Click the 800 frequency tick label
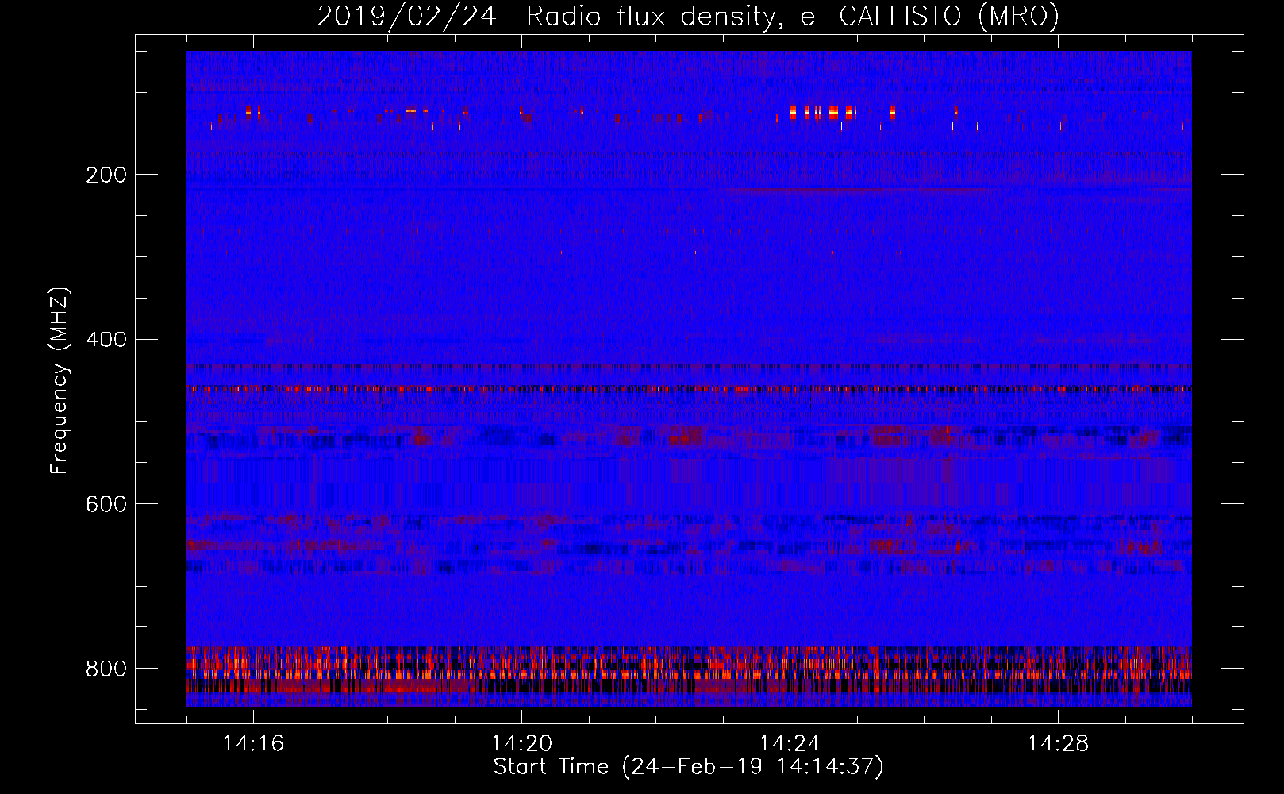Screen dimensions: 1284x794 point(106,669)
